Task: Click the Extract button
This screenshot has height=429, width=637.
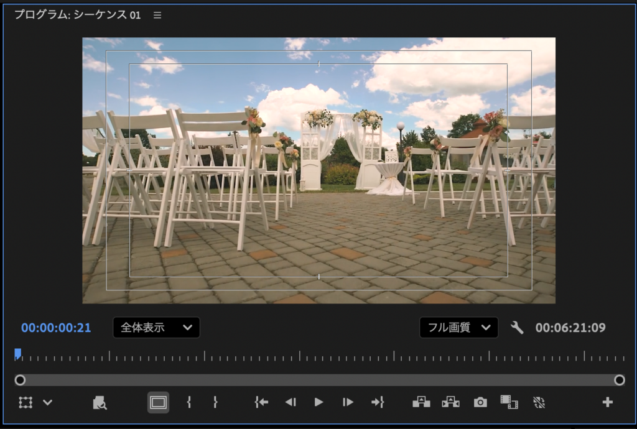Action: tap(450, 402)
